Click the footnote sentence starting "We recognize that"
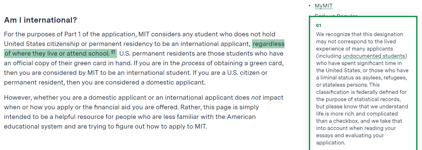The image size is (422, 150). [363, 60]
